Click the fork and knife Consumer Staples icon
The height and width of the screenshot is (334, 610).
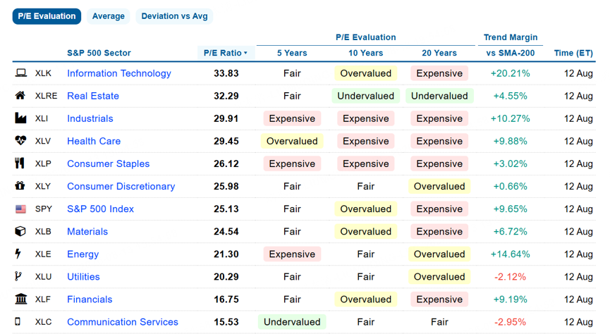pos(20,163)
